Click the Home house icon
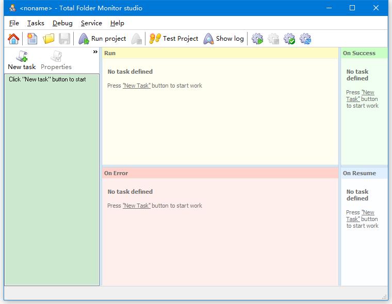Image resolution: width=392 pixels, height=304 pixels. pos(13,39)
